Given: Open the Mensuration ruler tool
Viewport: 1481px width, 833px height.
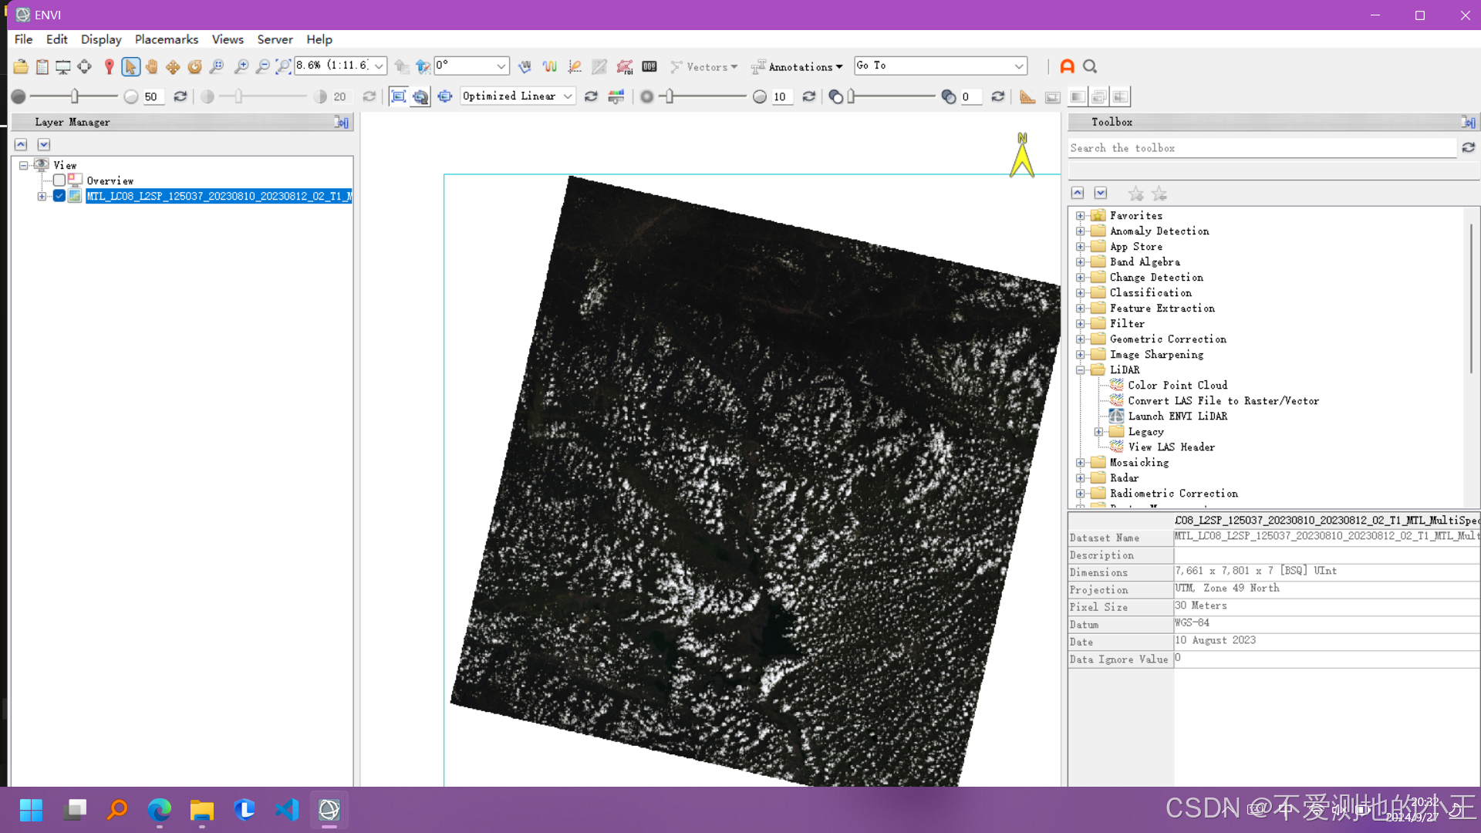Looking at the screenshot, I should click(x=1027, y=96).
